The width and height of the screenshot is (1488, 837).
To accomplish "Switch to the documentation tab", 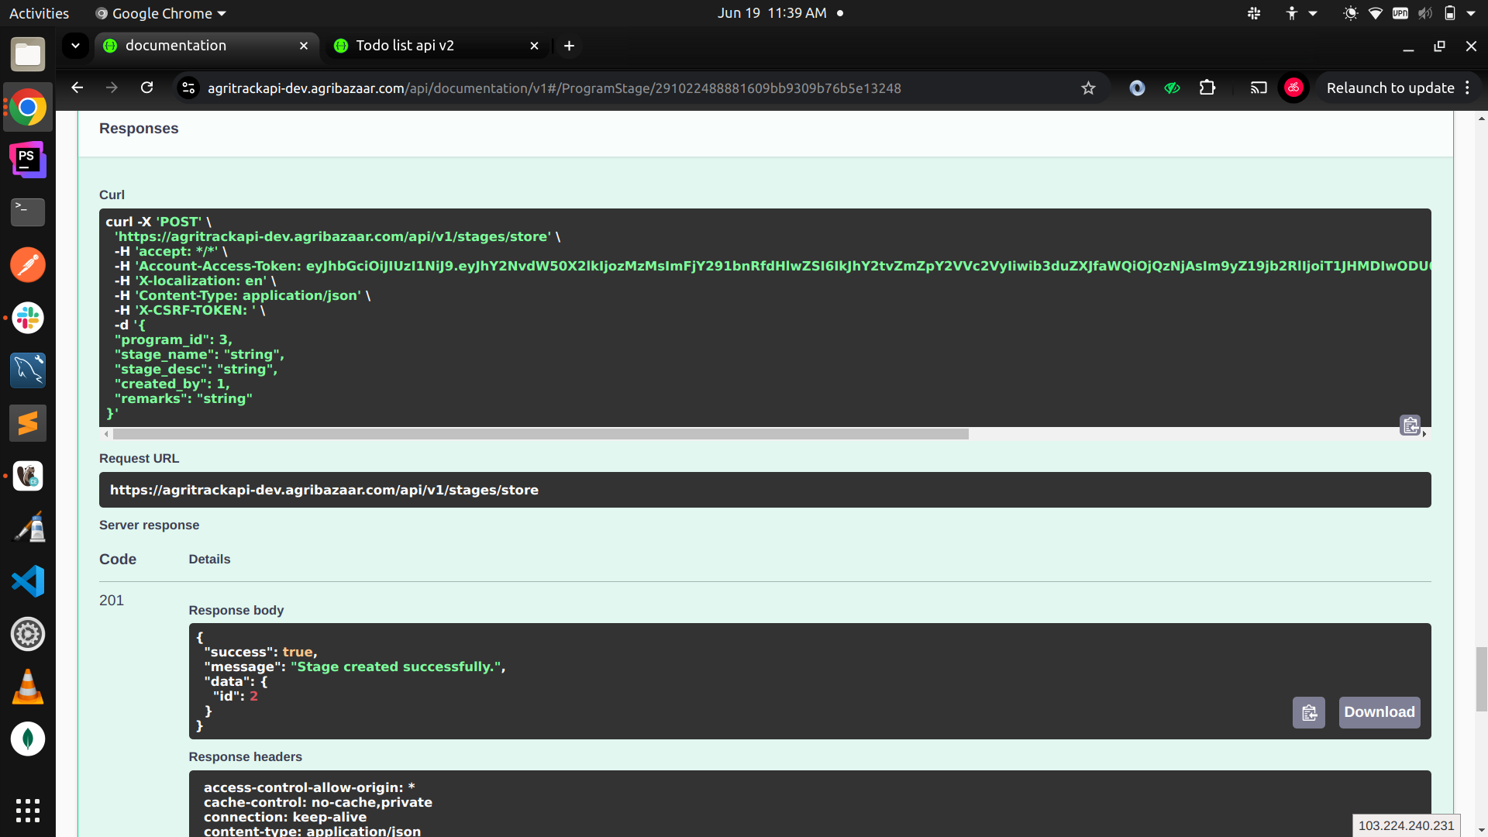I will pos(206,46).
